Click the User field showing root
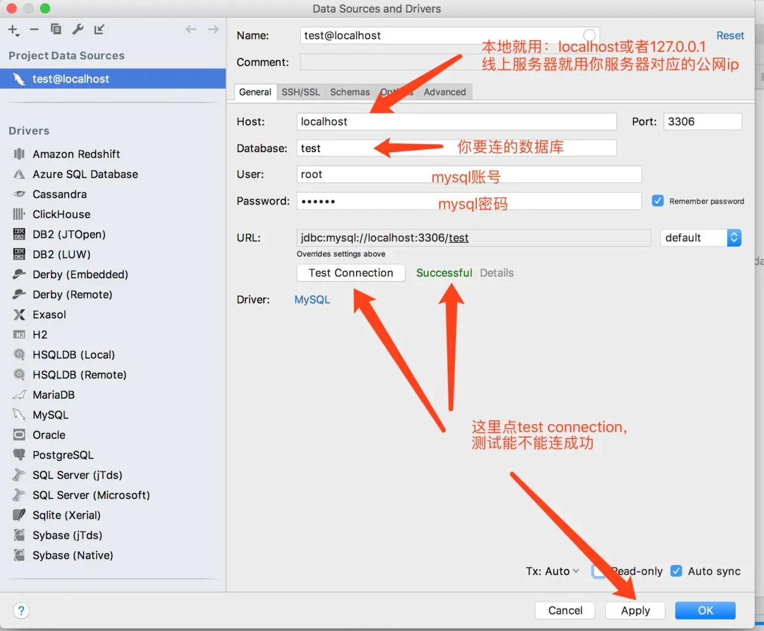The height and width of the screenshot is (631, 764). pos(469,174)
